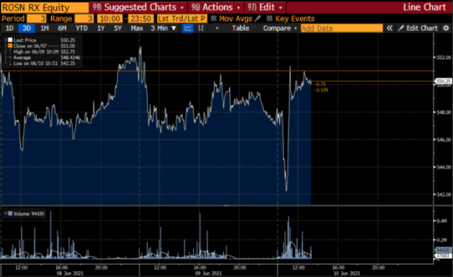
Task: Click the Add Data input field
Action: click(341, 28)
